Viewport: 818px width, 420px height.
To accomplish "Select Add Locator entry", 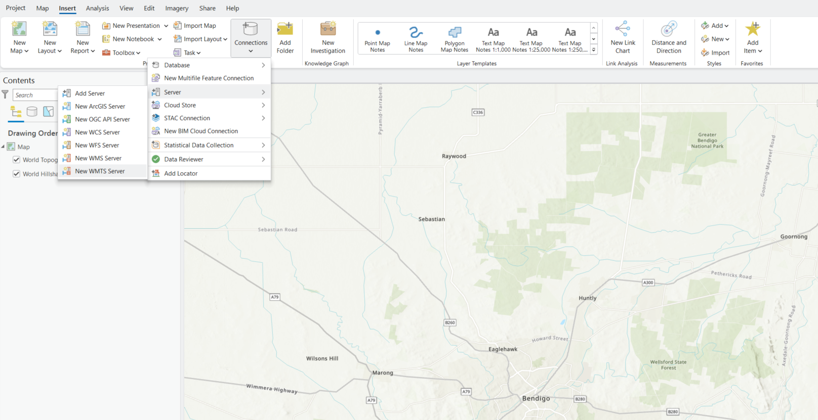I will tap(209, 173).
